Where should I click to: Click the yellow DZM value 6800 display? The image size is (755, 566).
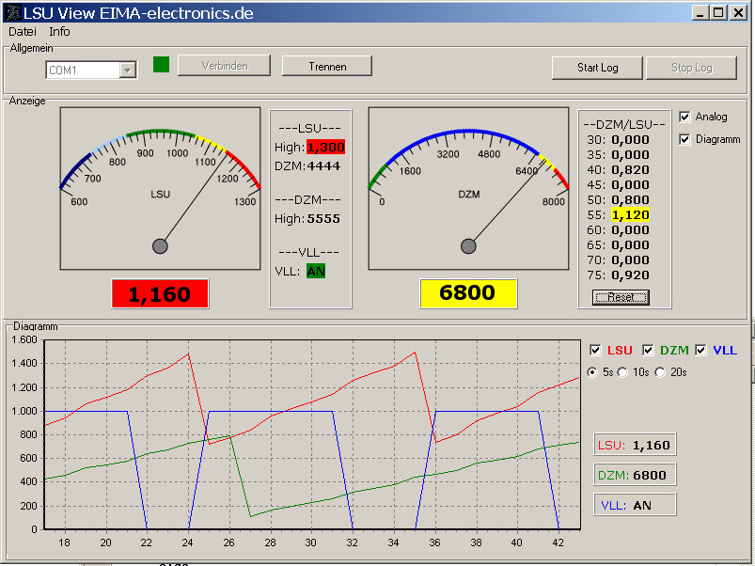click(468, 293)
